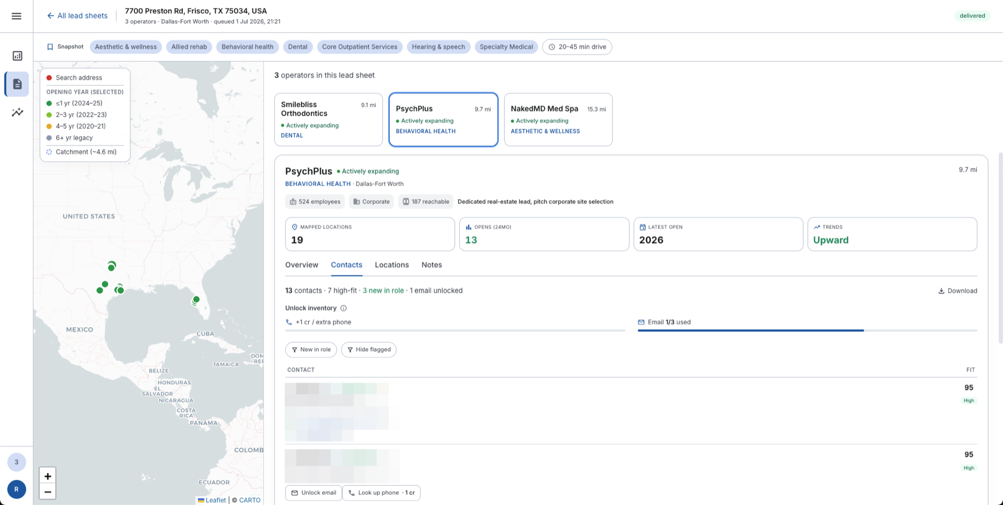The width and height of the screenshot is (1003, 505).
Task: Click the Catchment (~4.6 mi) legend entry
Action: pos(81,152)
